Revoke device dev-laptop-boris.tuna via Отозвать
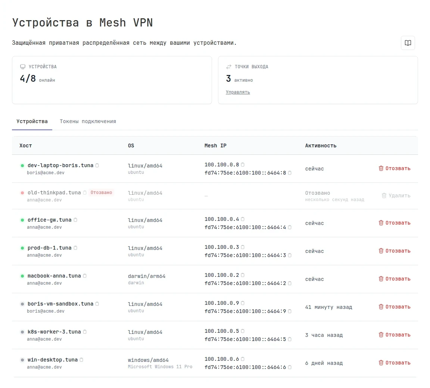This screenshot has height=388, width=430. pyautogui.click(x=394, y=168)
